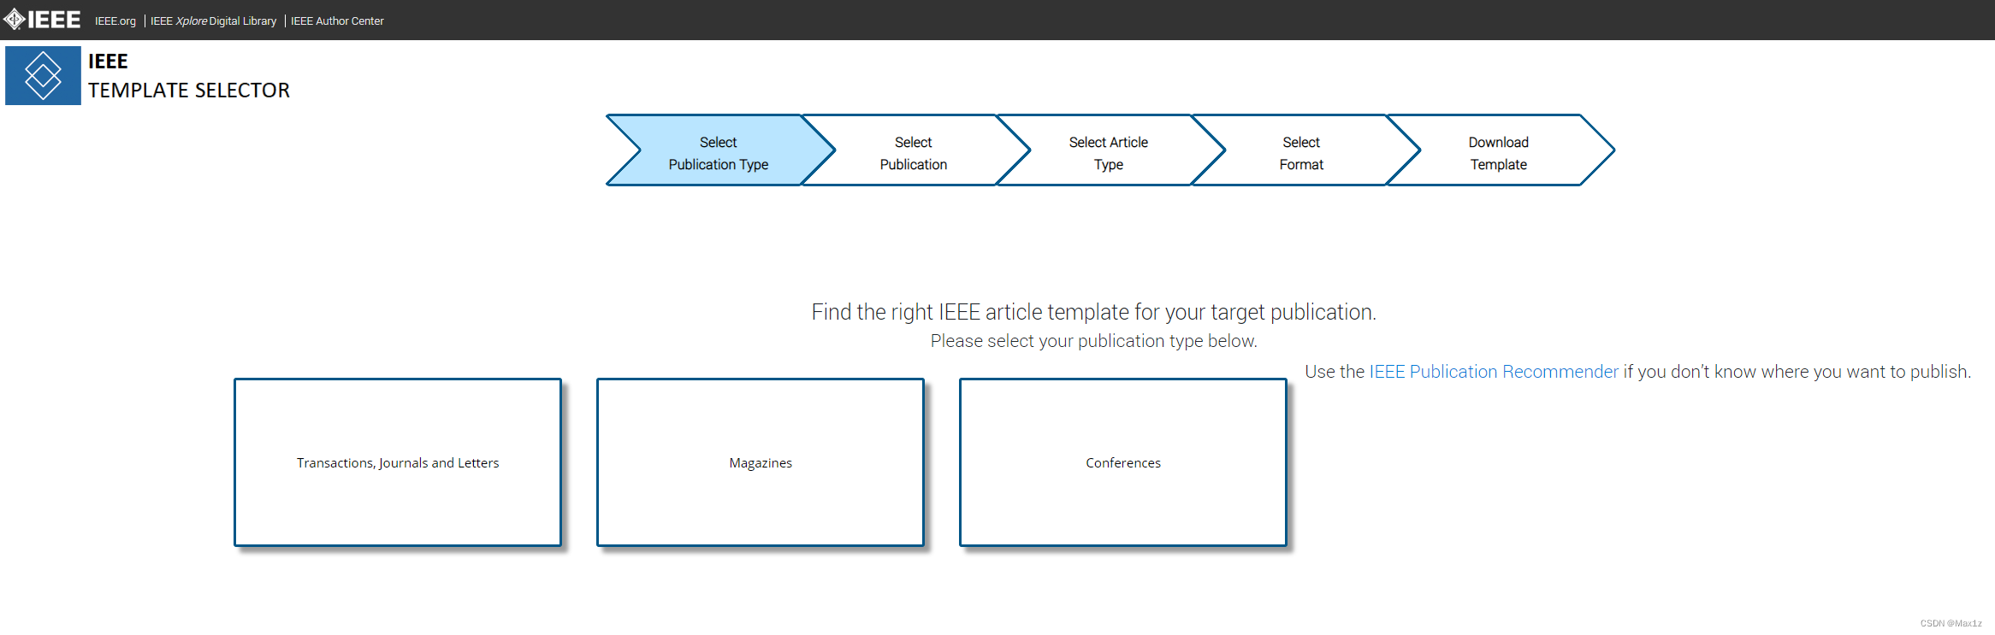Viewport: 1995px width, 635px height.
Task: Choose the Conferences publication type card
Action: click(1123, 462)
